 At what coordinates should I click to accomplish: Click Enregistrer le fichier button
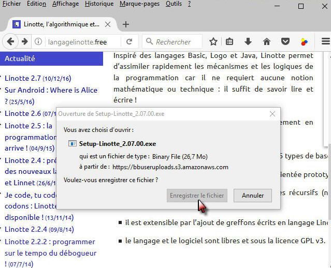click(x=197, y=196)
